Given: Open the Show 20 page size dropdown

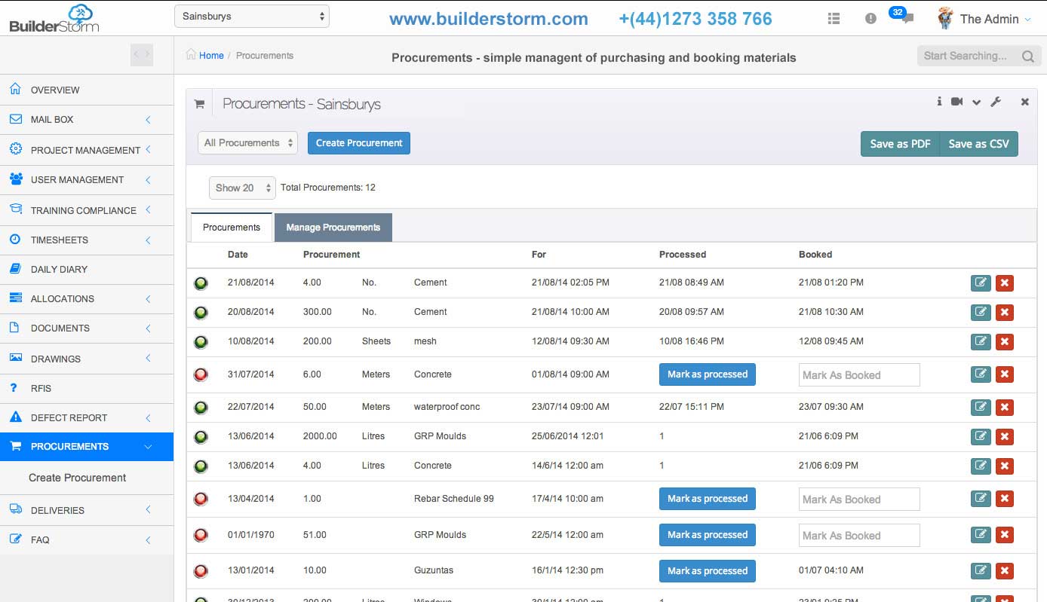Looking at the screenshot, I should point(242,188).
